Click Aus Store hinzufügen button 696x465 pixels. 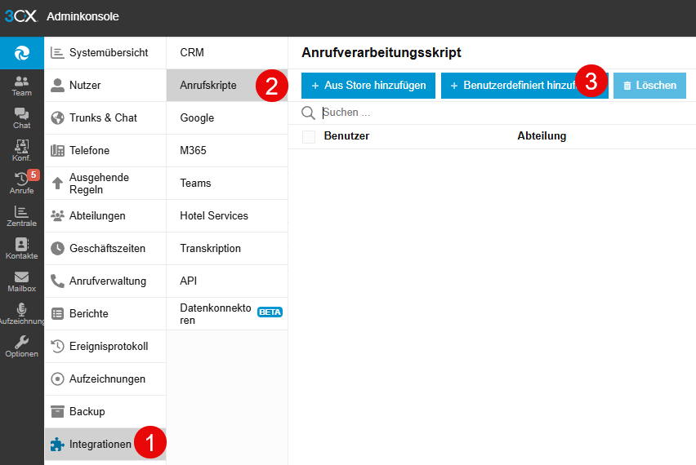coord(368,86)
